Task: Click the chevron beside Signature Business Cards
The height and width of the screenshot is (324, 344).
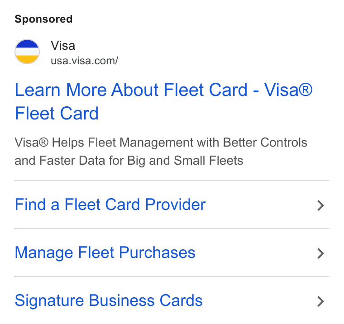Action: pos(320,301)
